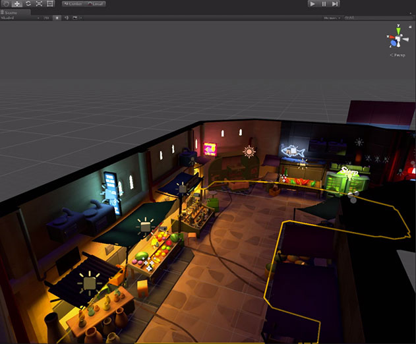This screenshot has height=344, width=416.
Task: Toggle the Local handle rotation button
Action: 95,4
